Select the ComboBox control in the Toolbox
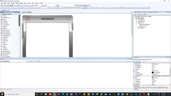The height and width of the screenshot is (96, 171). point(5,23)
